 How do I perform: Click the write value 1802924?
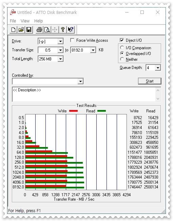(135, 167)
